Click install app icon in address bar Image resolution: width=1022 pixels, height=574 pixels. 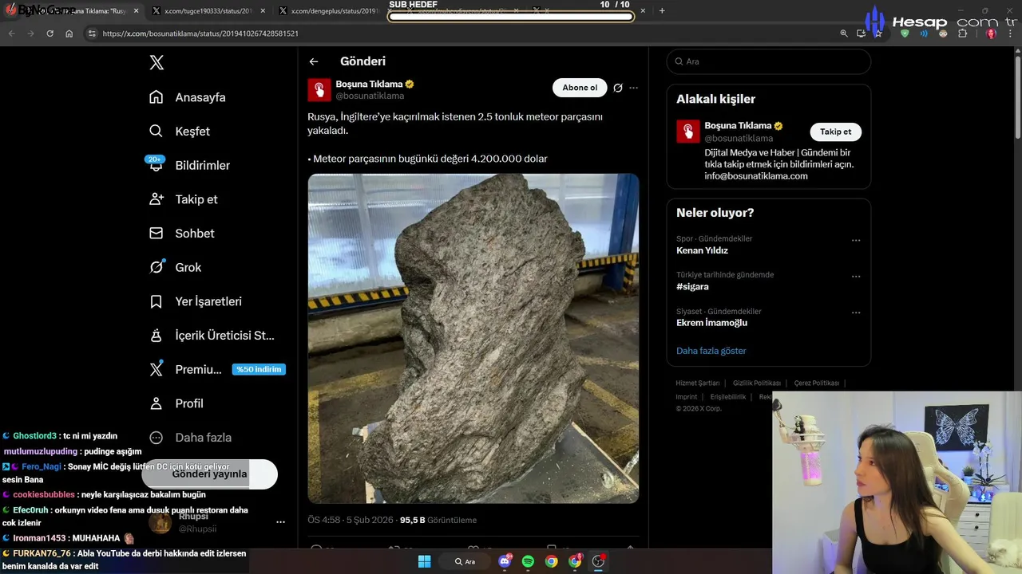(x=861, y=33)
